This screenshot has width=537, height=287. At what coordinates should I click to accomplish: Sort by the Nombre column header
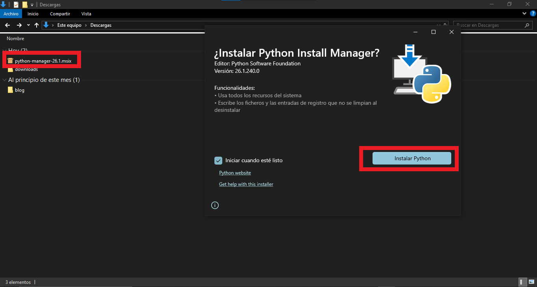pyautogui.click(x=15, y=39)
